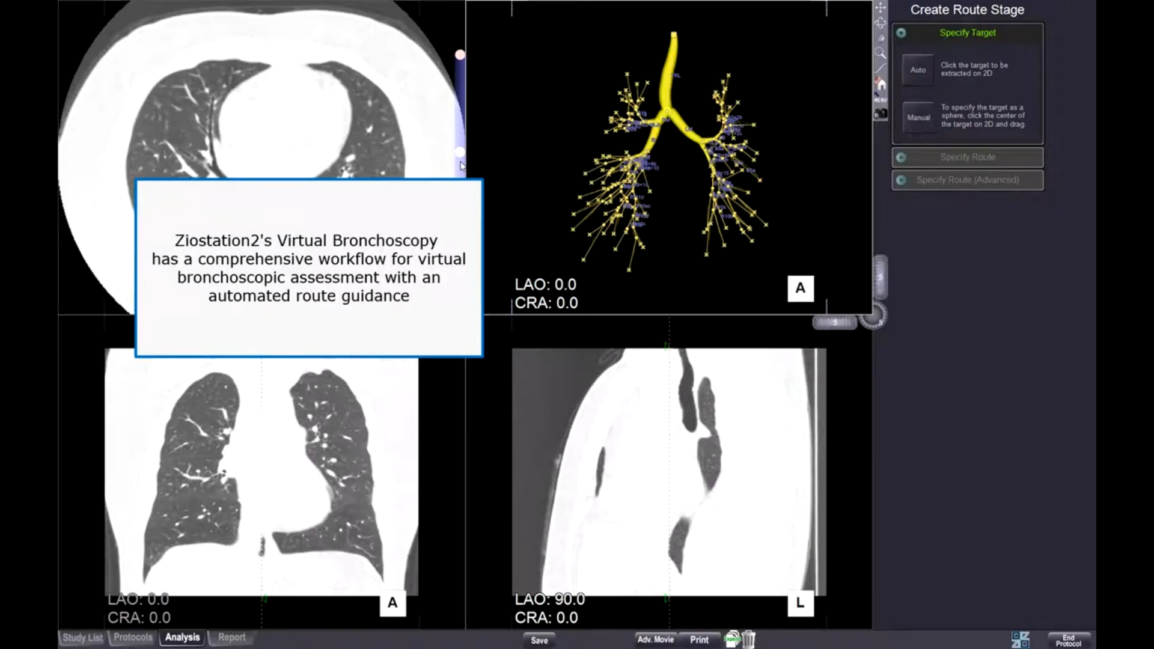Click the axial slice slider handle
The height and width of the screenshot is (649, 1154).
[460, 55]
